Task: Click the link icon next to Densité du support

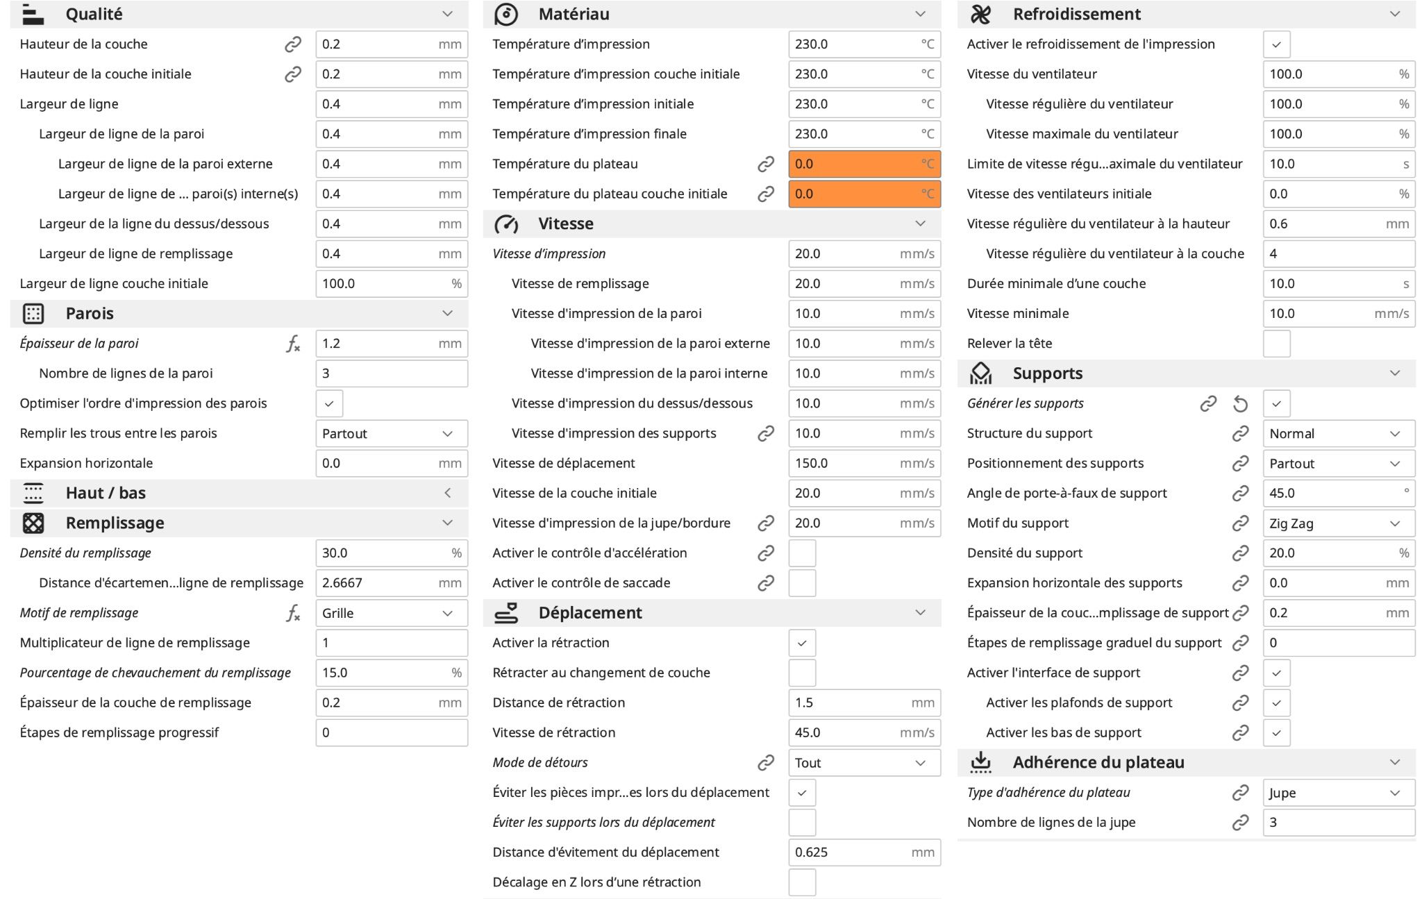Action: coord(1240,553)
